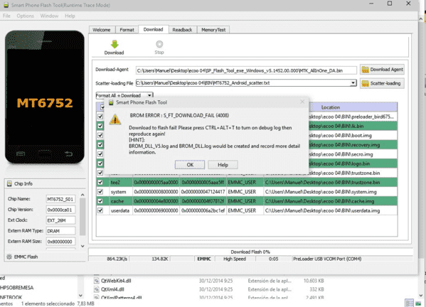Open the Options menu
The width and height of the screenshot is (426, 307).
(26, 16)
